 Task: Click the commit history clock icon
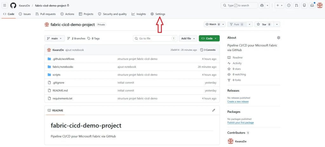[202, 50]
